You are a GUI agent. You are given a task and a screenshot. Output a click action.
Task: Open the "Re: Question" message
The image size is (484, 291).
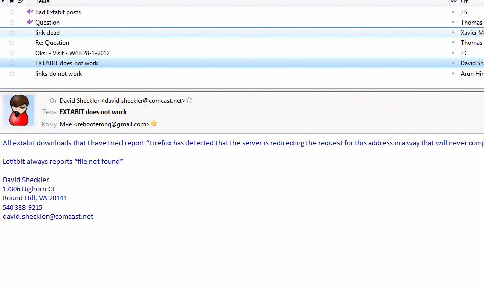[52, 42]
